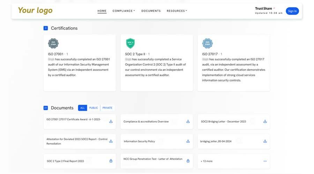Image resolution: width=314 pixels, height=174 pixels.
Task: Click the ISO 27001 certification badge icon
Action: click(53, 43)
